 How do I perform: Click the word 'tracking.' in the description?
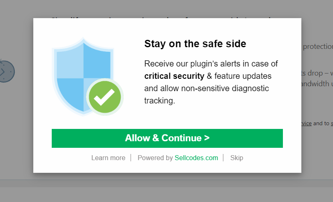click(x=160, y=101)
